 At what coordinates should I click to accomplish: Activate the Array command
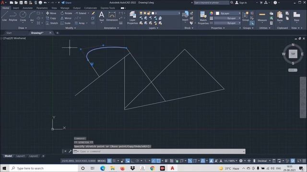coord(80,23)
